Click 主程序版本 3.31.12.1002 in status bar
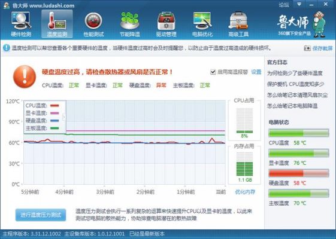 pos(32,234)
